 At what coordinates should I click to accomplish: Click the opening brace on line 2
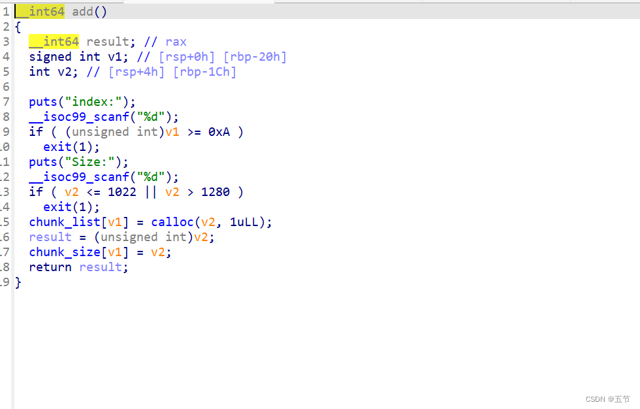click(x=18, y=27)
